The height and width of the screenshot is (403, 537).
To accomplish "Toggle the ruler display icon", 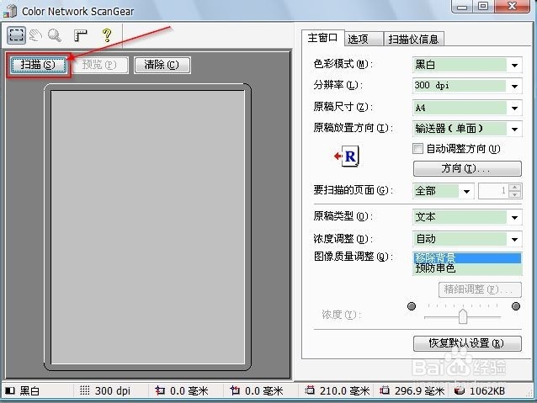I will coord(81,35).
